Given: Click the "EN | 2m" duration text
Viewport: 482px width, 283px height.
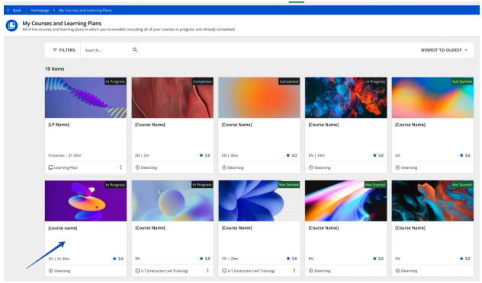Looking at the screenshot, I should pyautogui.click(x=142, y=155).
